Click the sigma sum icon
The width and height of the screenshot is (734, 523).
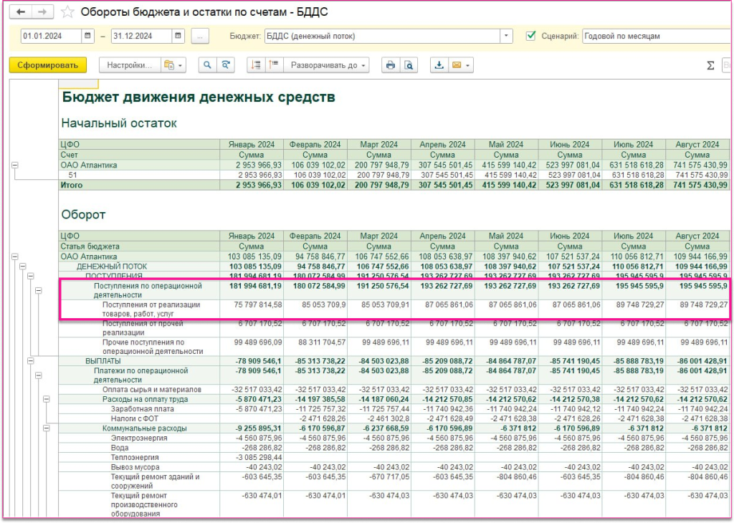click(x=710, y=65)
